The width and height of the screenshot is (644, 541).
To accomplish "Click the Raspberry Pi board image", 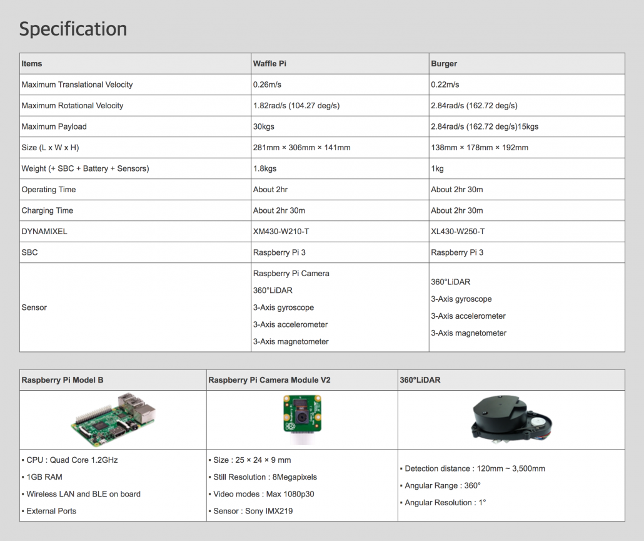I will click(113, 420).
